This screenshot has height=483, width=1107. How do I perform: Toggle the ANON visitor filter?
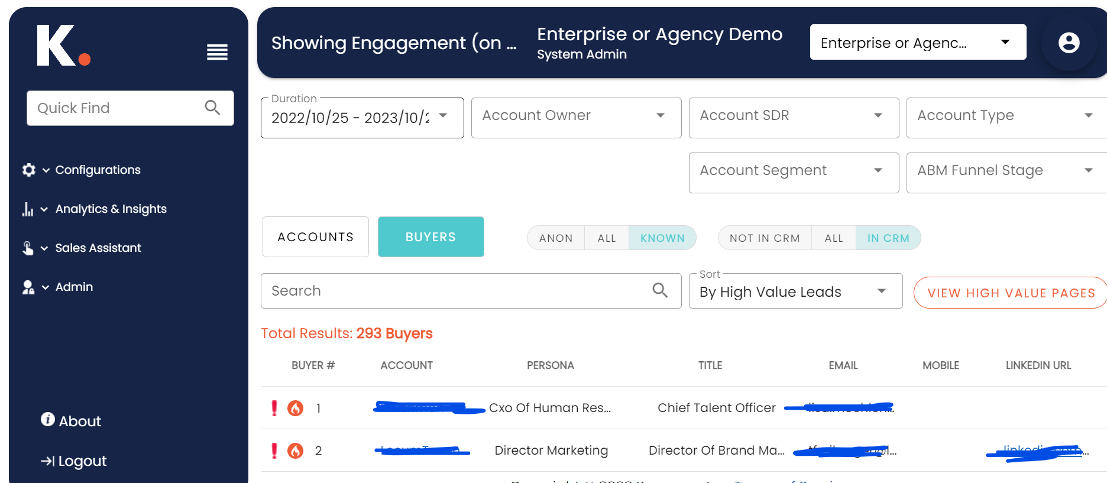[555, 238]
